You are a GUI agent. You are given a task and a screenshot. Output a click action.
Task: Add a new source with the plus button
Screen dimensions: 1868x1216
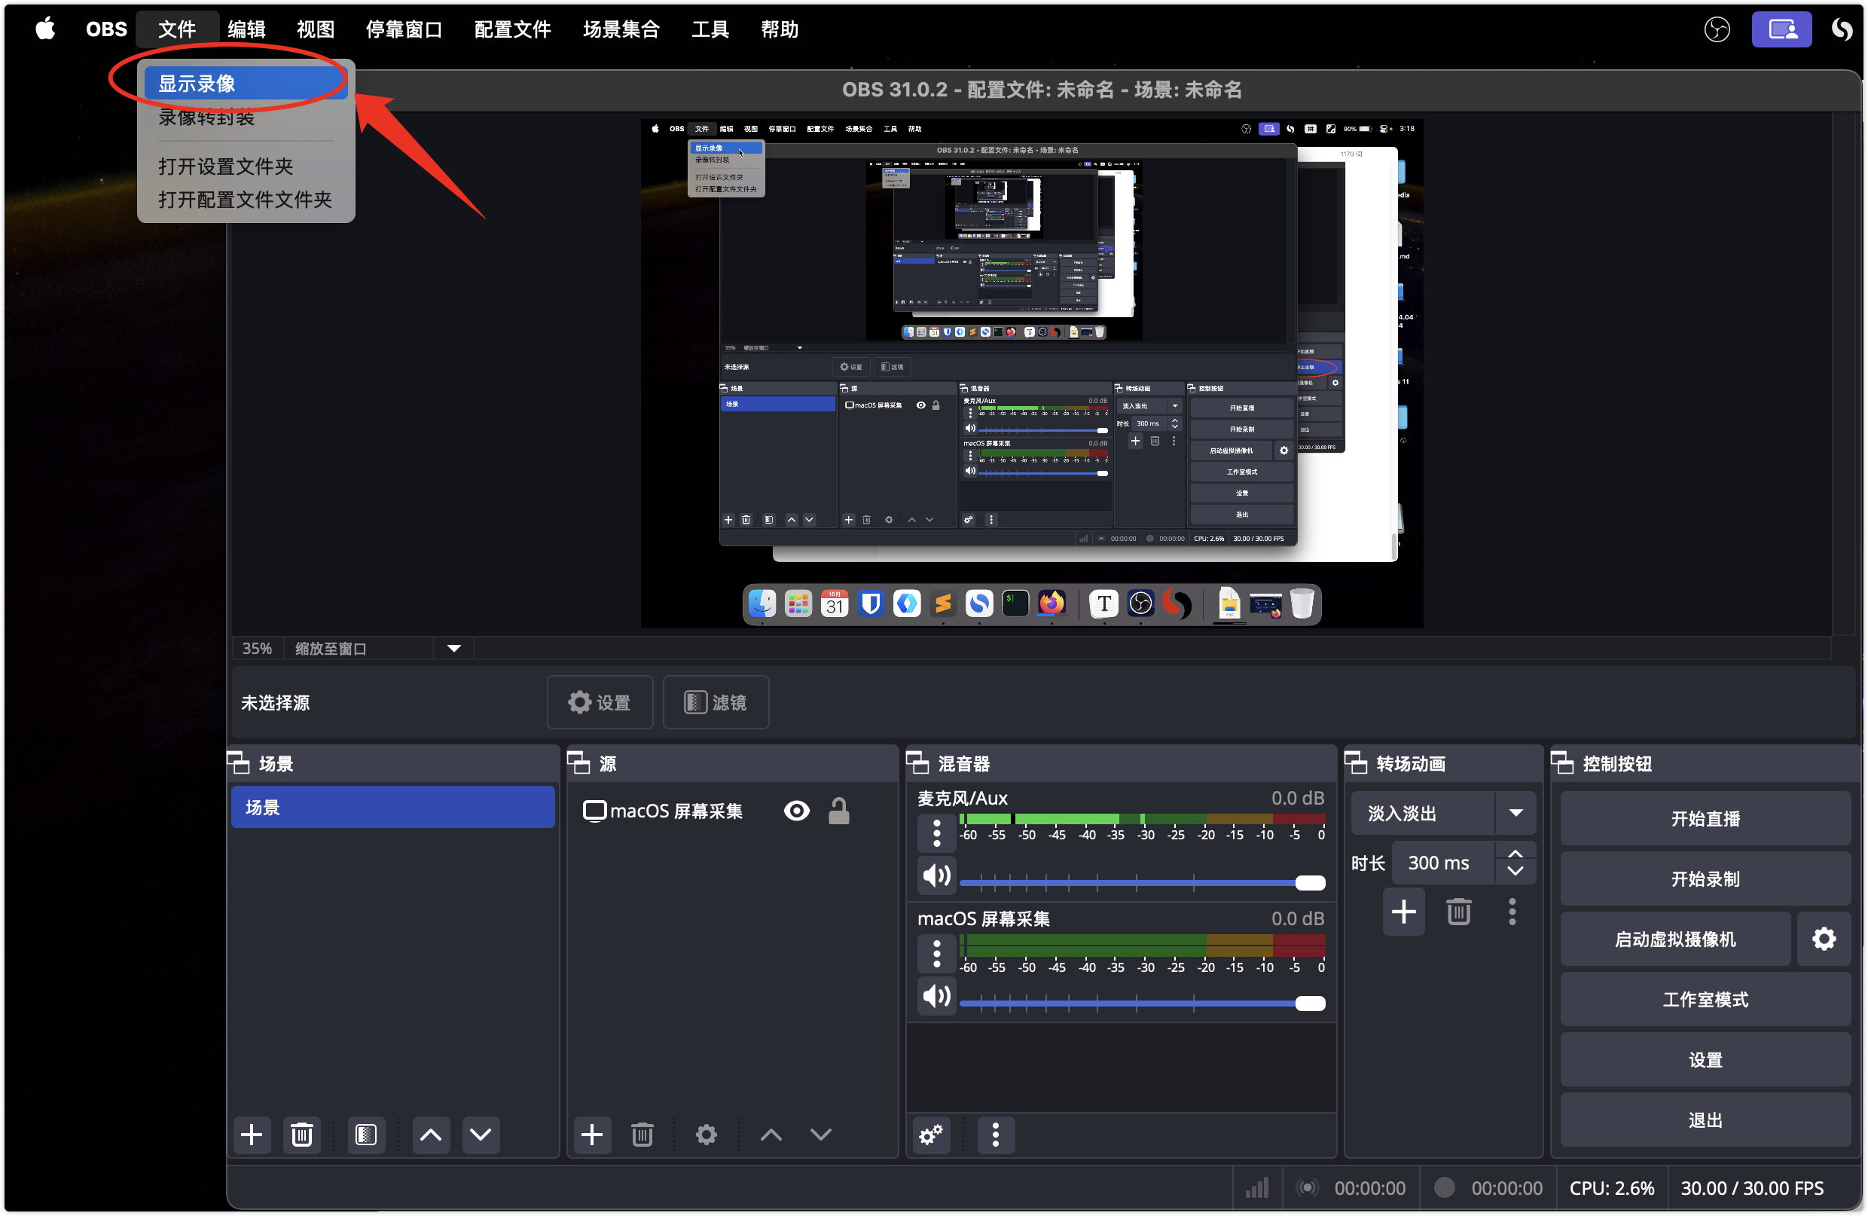pyautogui.click(x=592, y=1135)
